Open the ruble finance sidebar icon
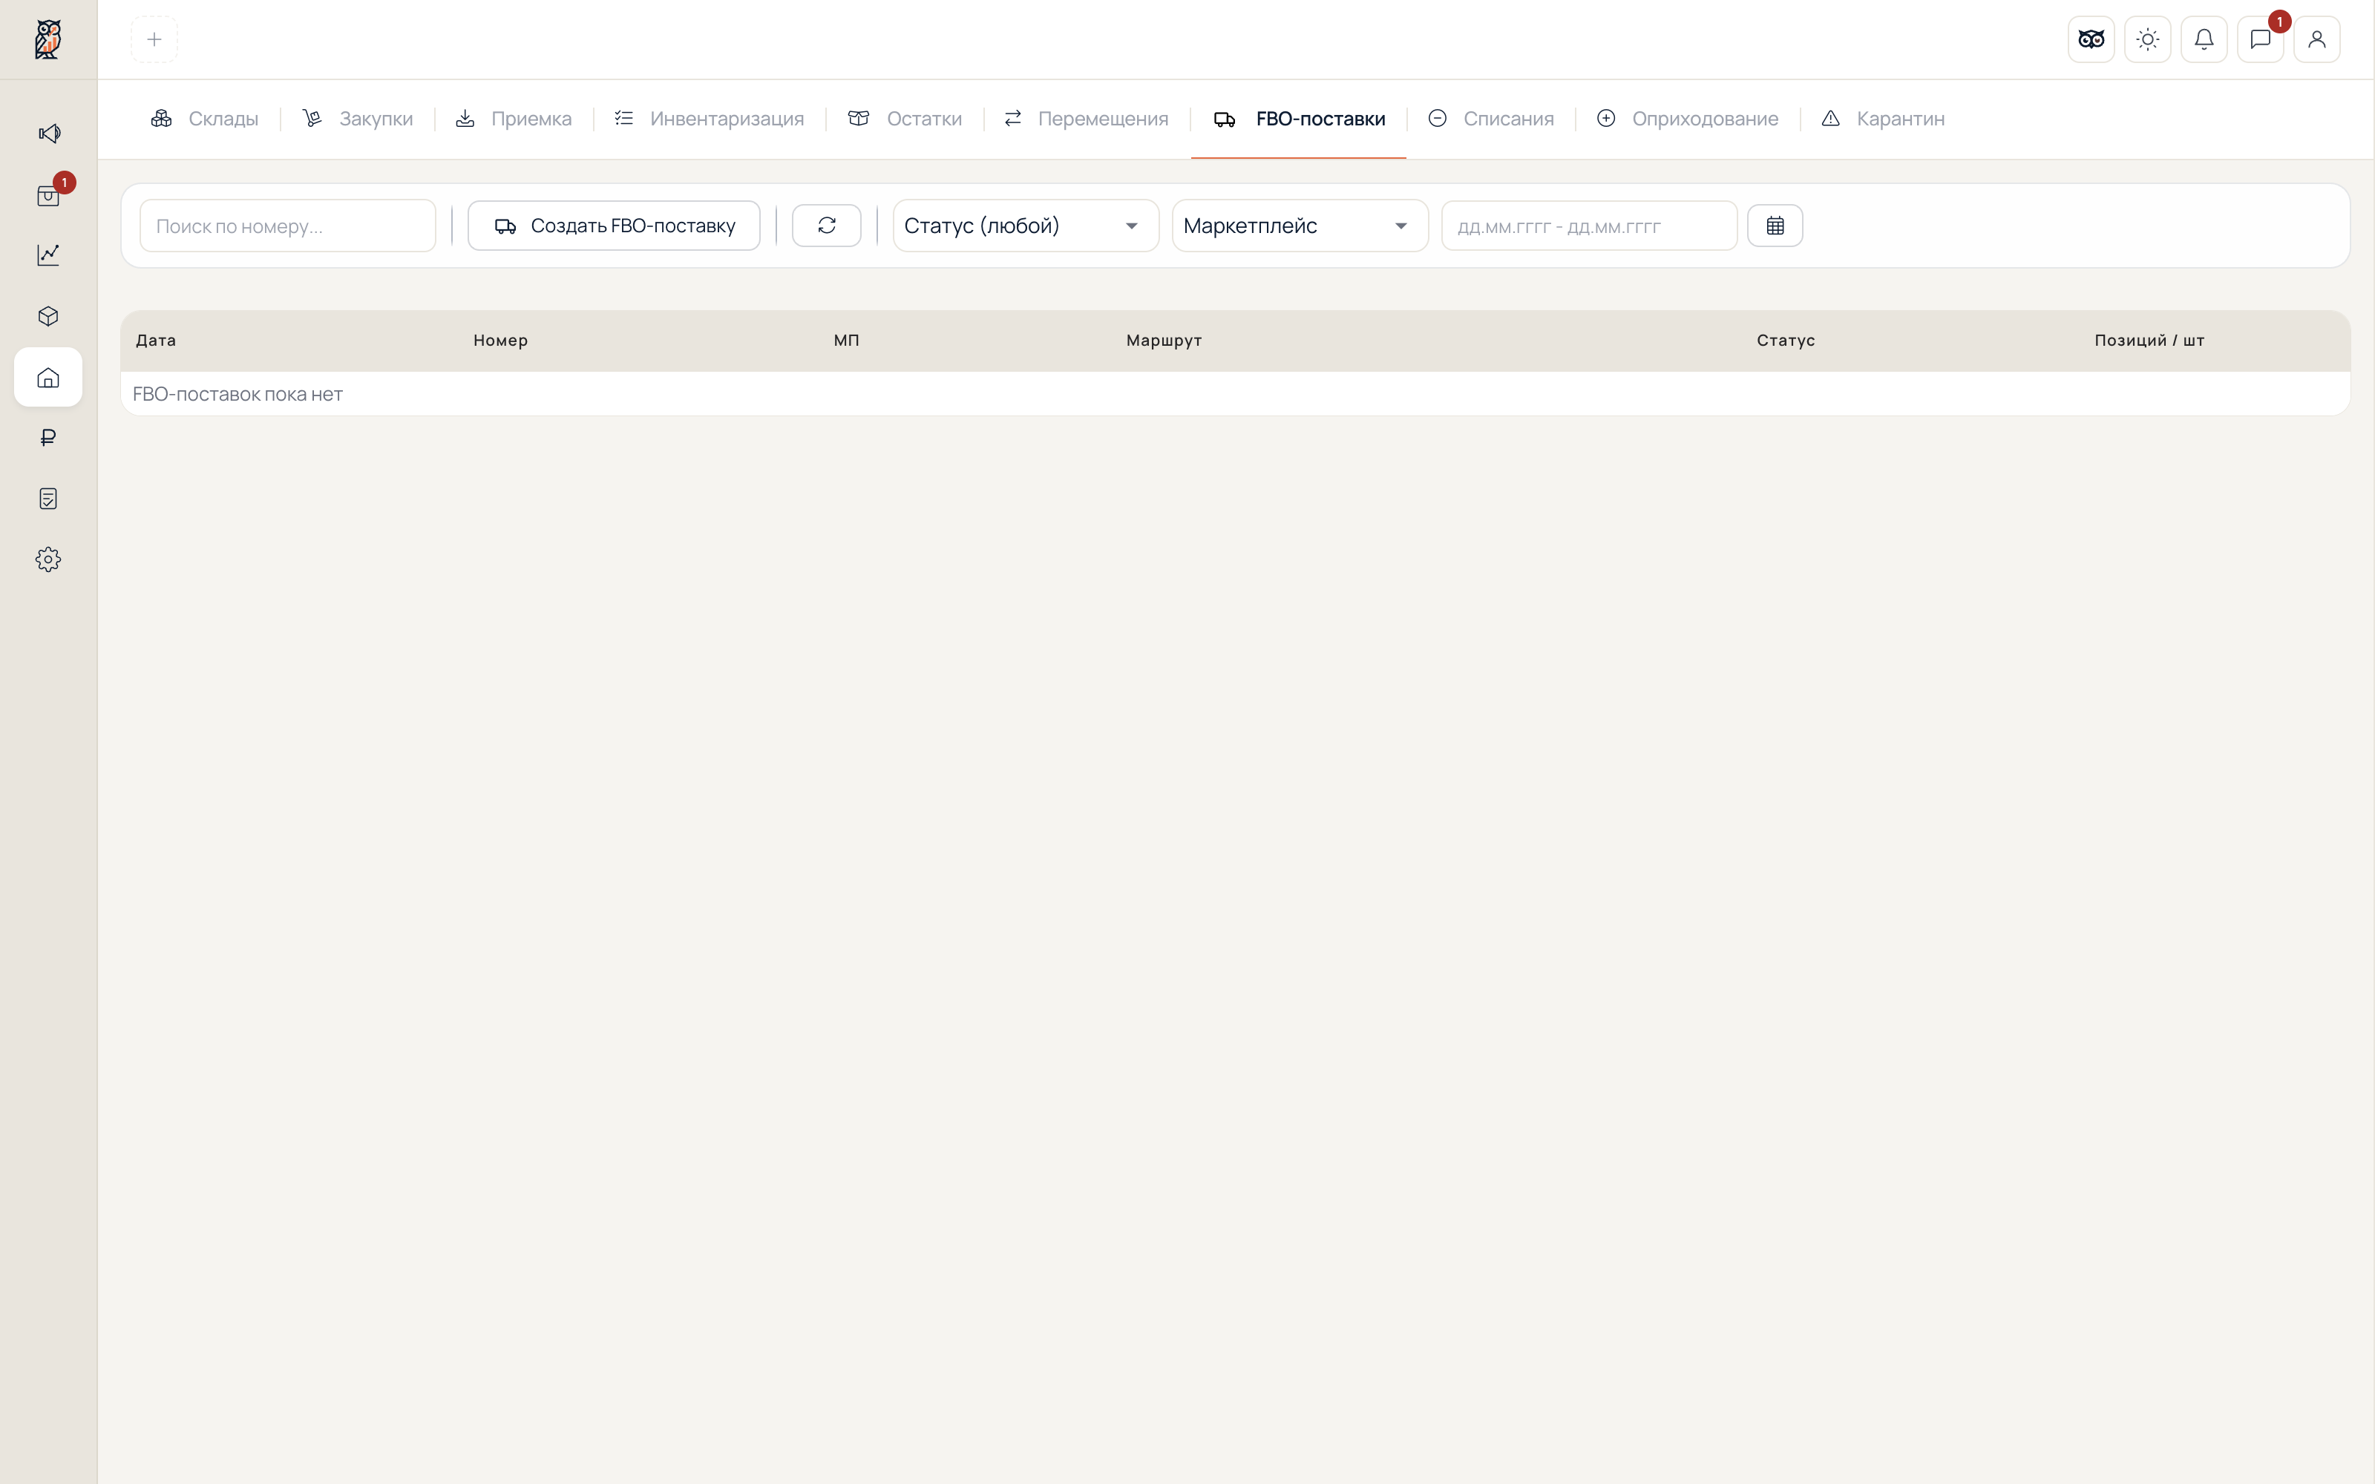 (x=48, y=438)
